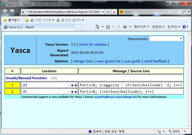Open the Help button dropdown arrow
Image resolution: width=192 pixels, height=135 pixels.
187,27
